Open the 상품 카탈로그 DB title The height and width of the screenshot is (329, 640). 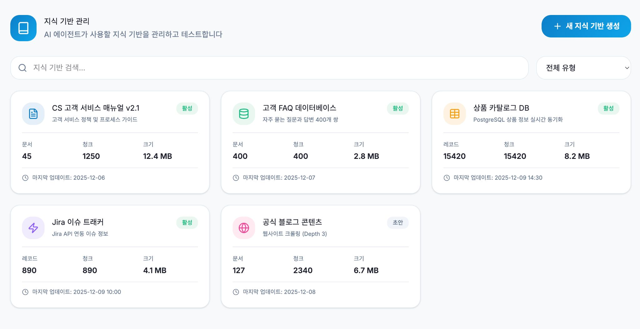(501, 108)
